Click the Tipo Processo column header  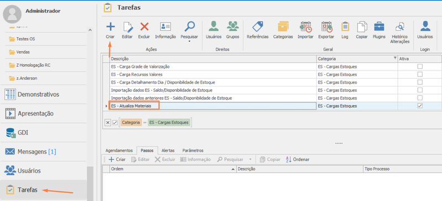(x=402, y=169)
